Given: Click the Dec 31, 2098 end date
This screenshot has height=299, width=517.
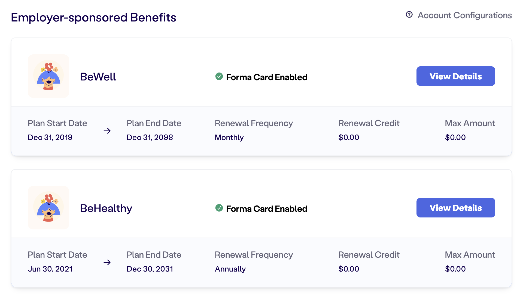Looking at the screenshot, I should coord(150,137).
